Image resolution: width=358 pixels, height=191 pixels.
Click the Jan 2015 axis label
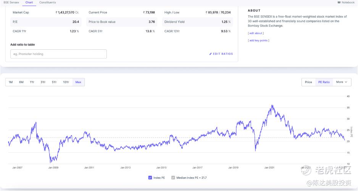coord(161,167)
